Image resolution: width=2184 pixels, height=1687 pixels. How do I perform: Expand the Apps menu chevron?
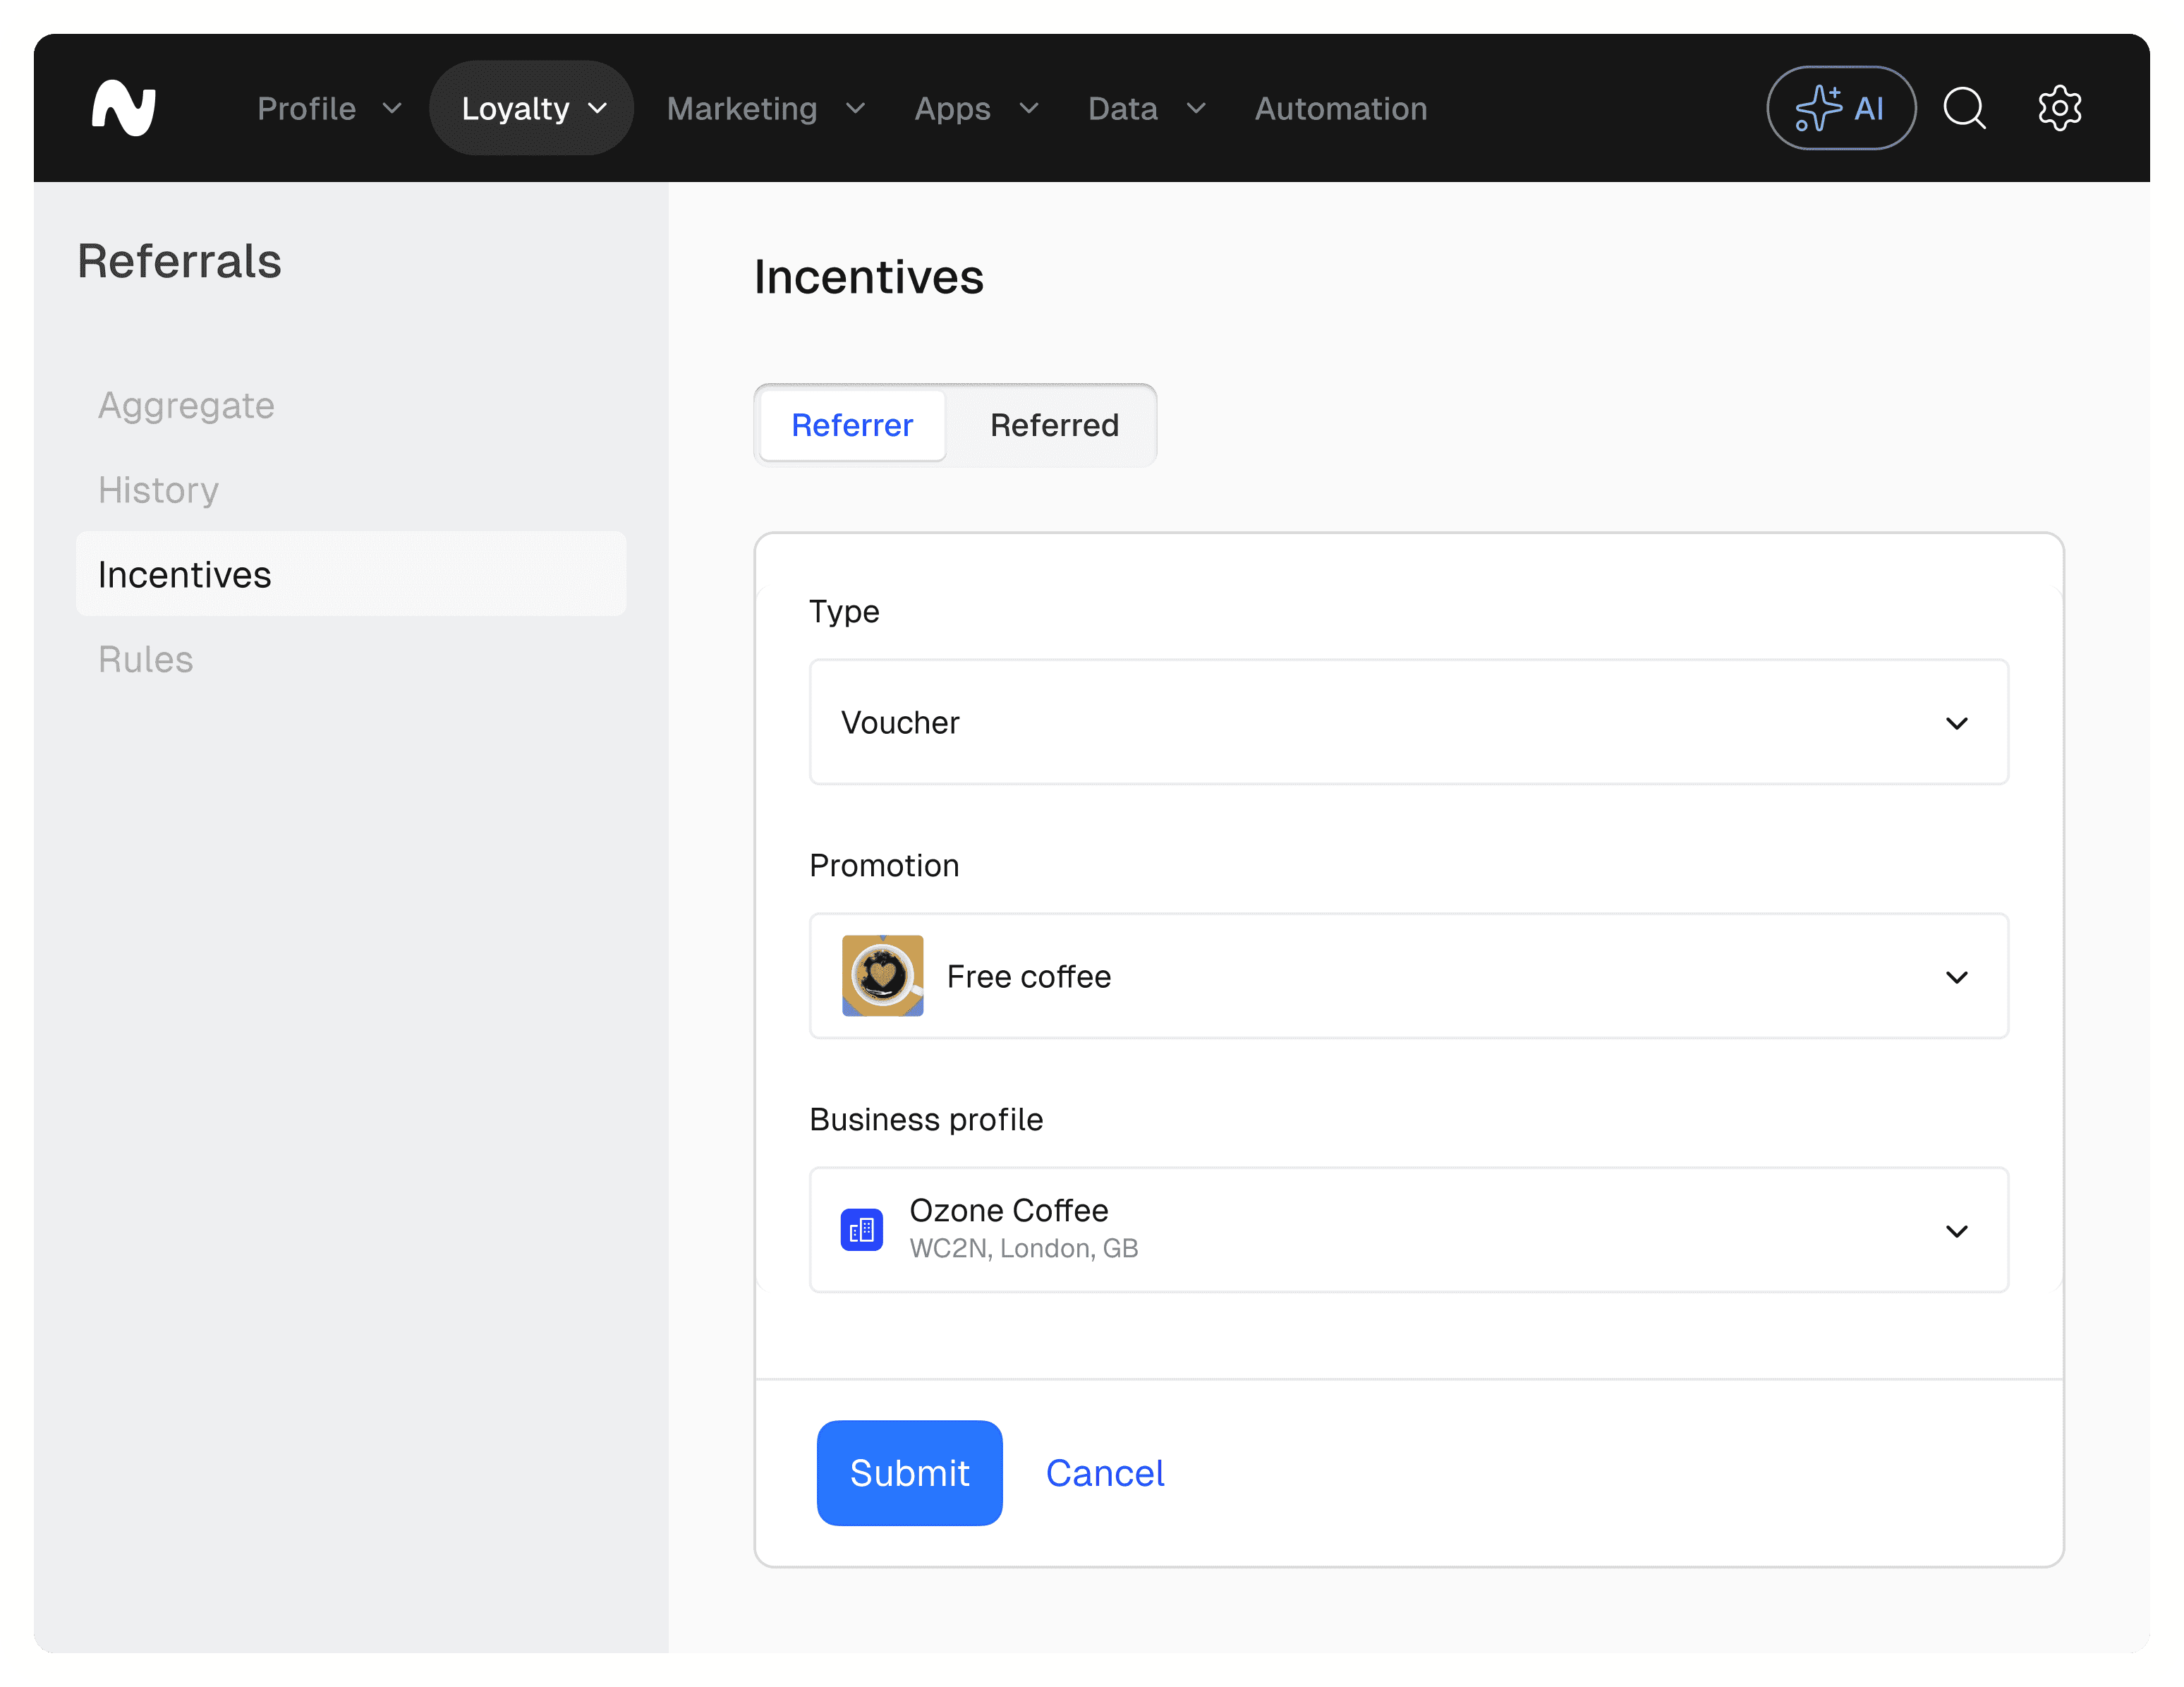tap(1029, 108)
